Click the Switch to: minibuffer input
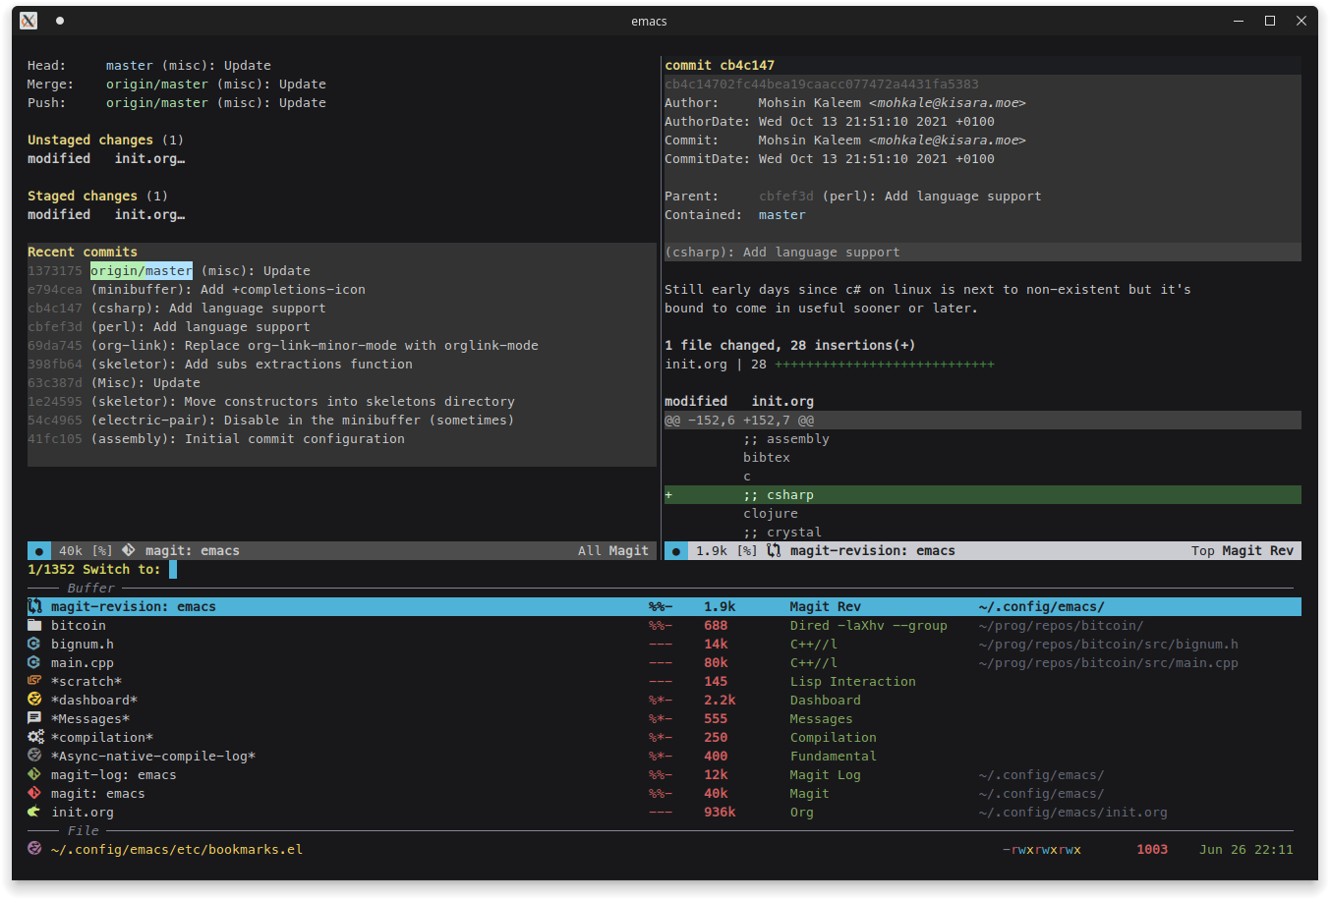Viewport: 1330px width, 900px height. [x=173, y=570]
